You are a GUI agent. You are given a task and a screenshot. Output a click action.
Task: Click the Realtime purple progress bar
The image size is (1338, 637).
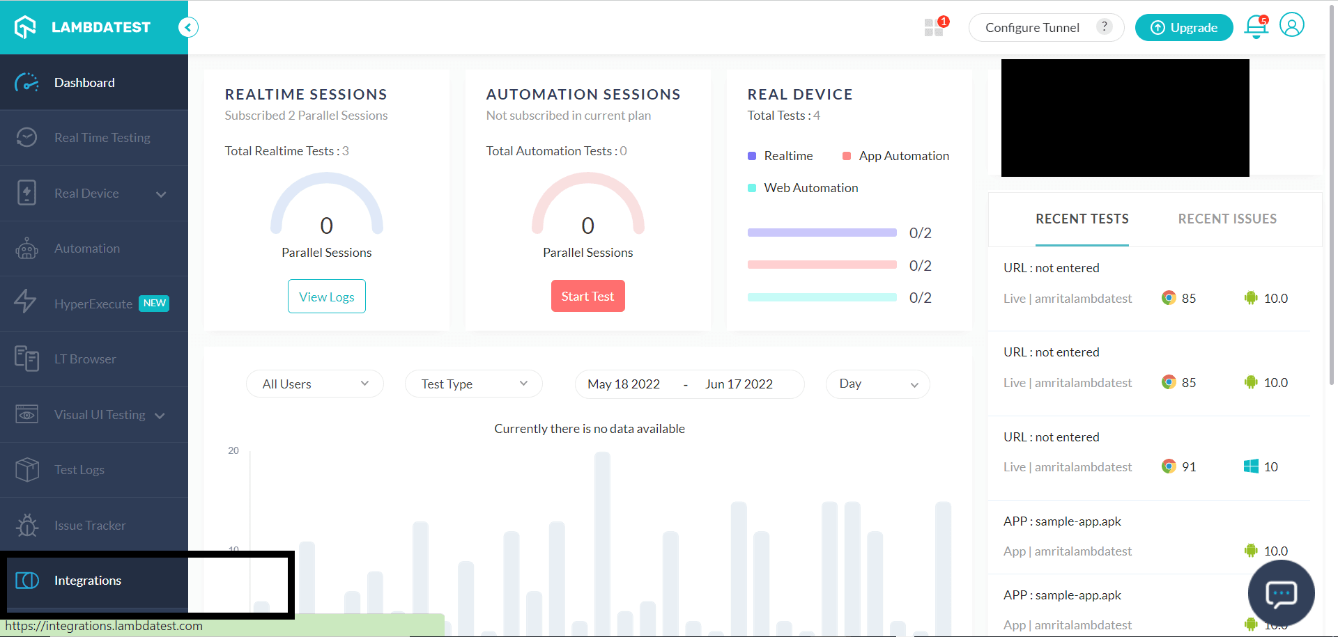[822, 233]
